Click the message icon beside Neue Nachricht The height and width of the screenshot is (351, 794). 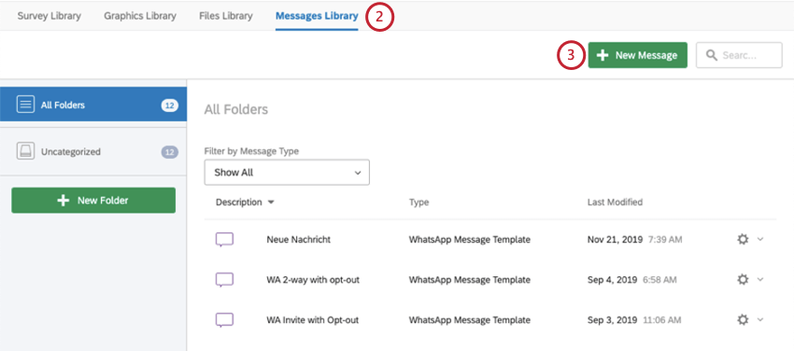click(x=224, y=240)
